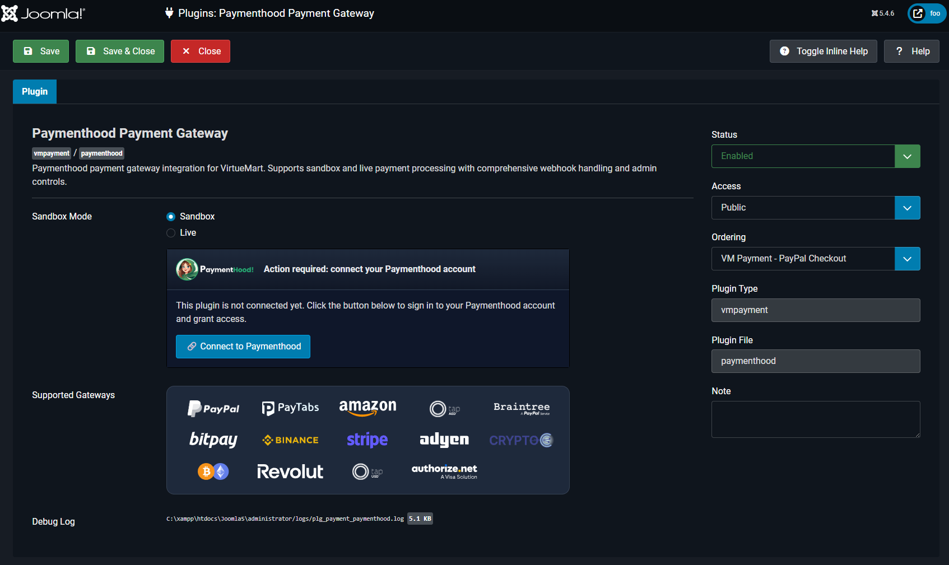The image size is (949, 565).
Task: Click the Bitcoin Ethereum coin logo
Action: 213,471
